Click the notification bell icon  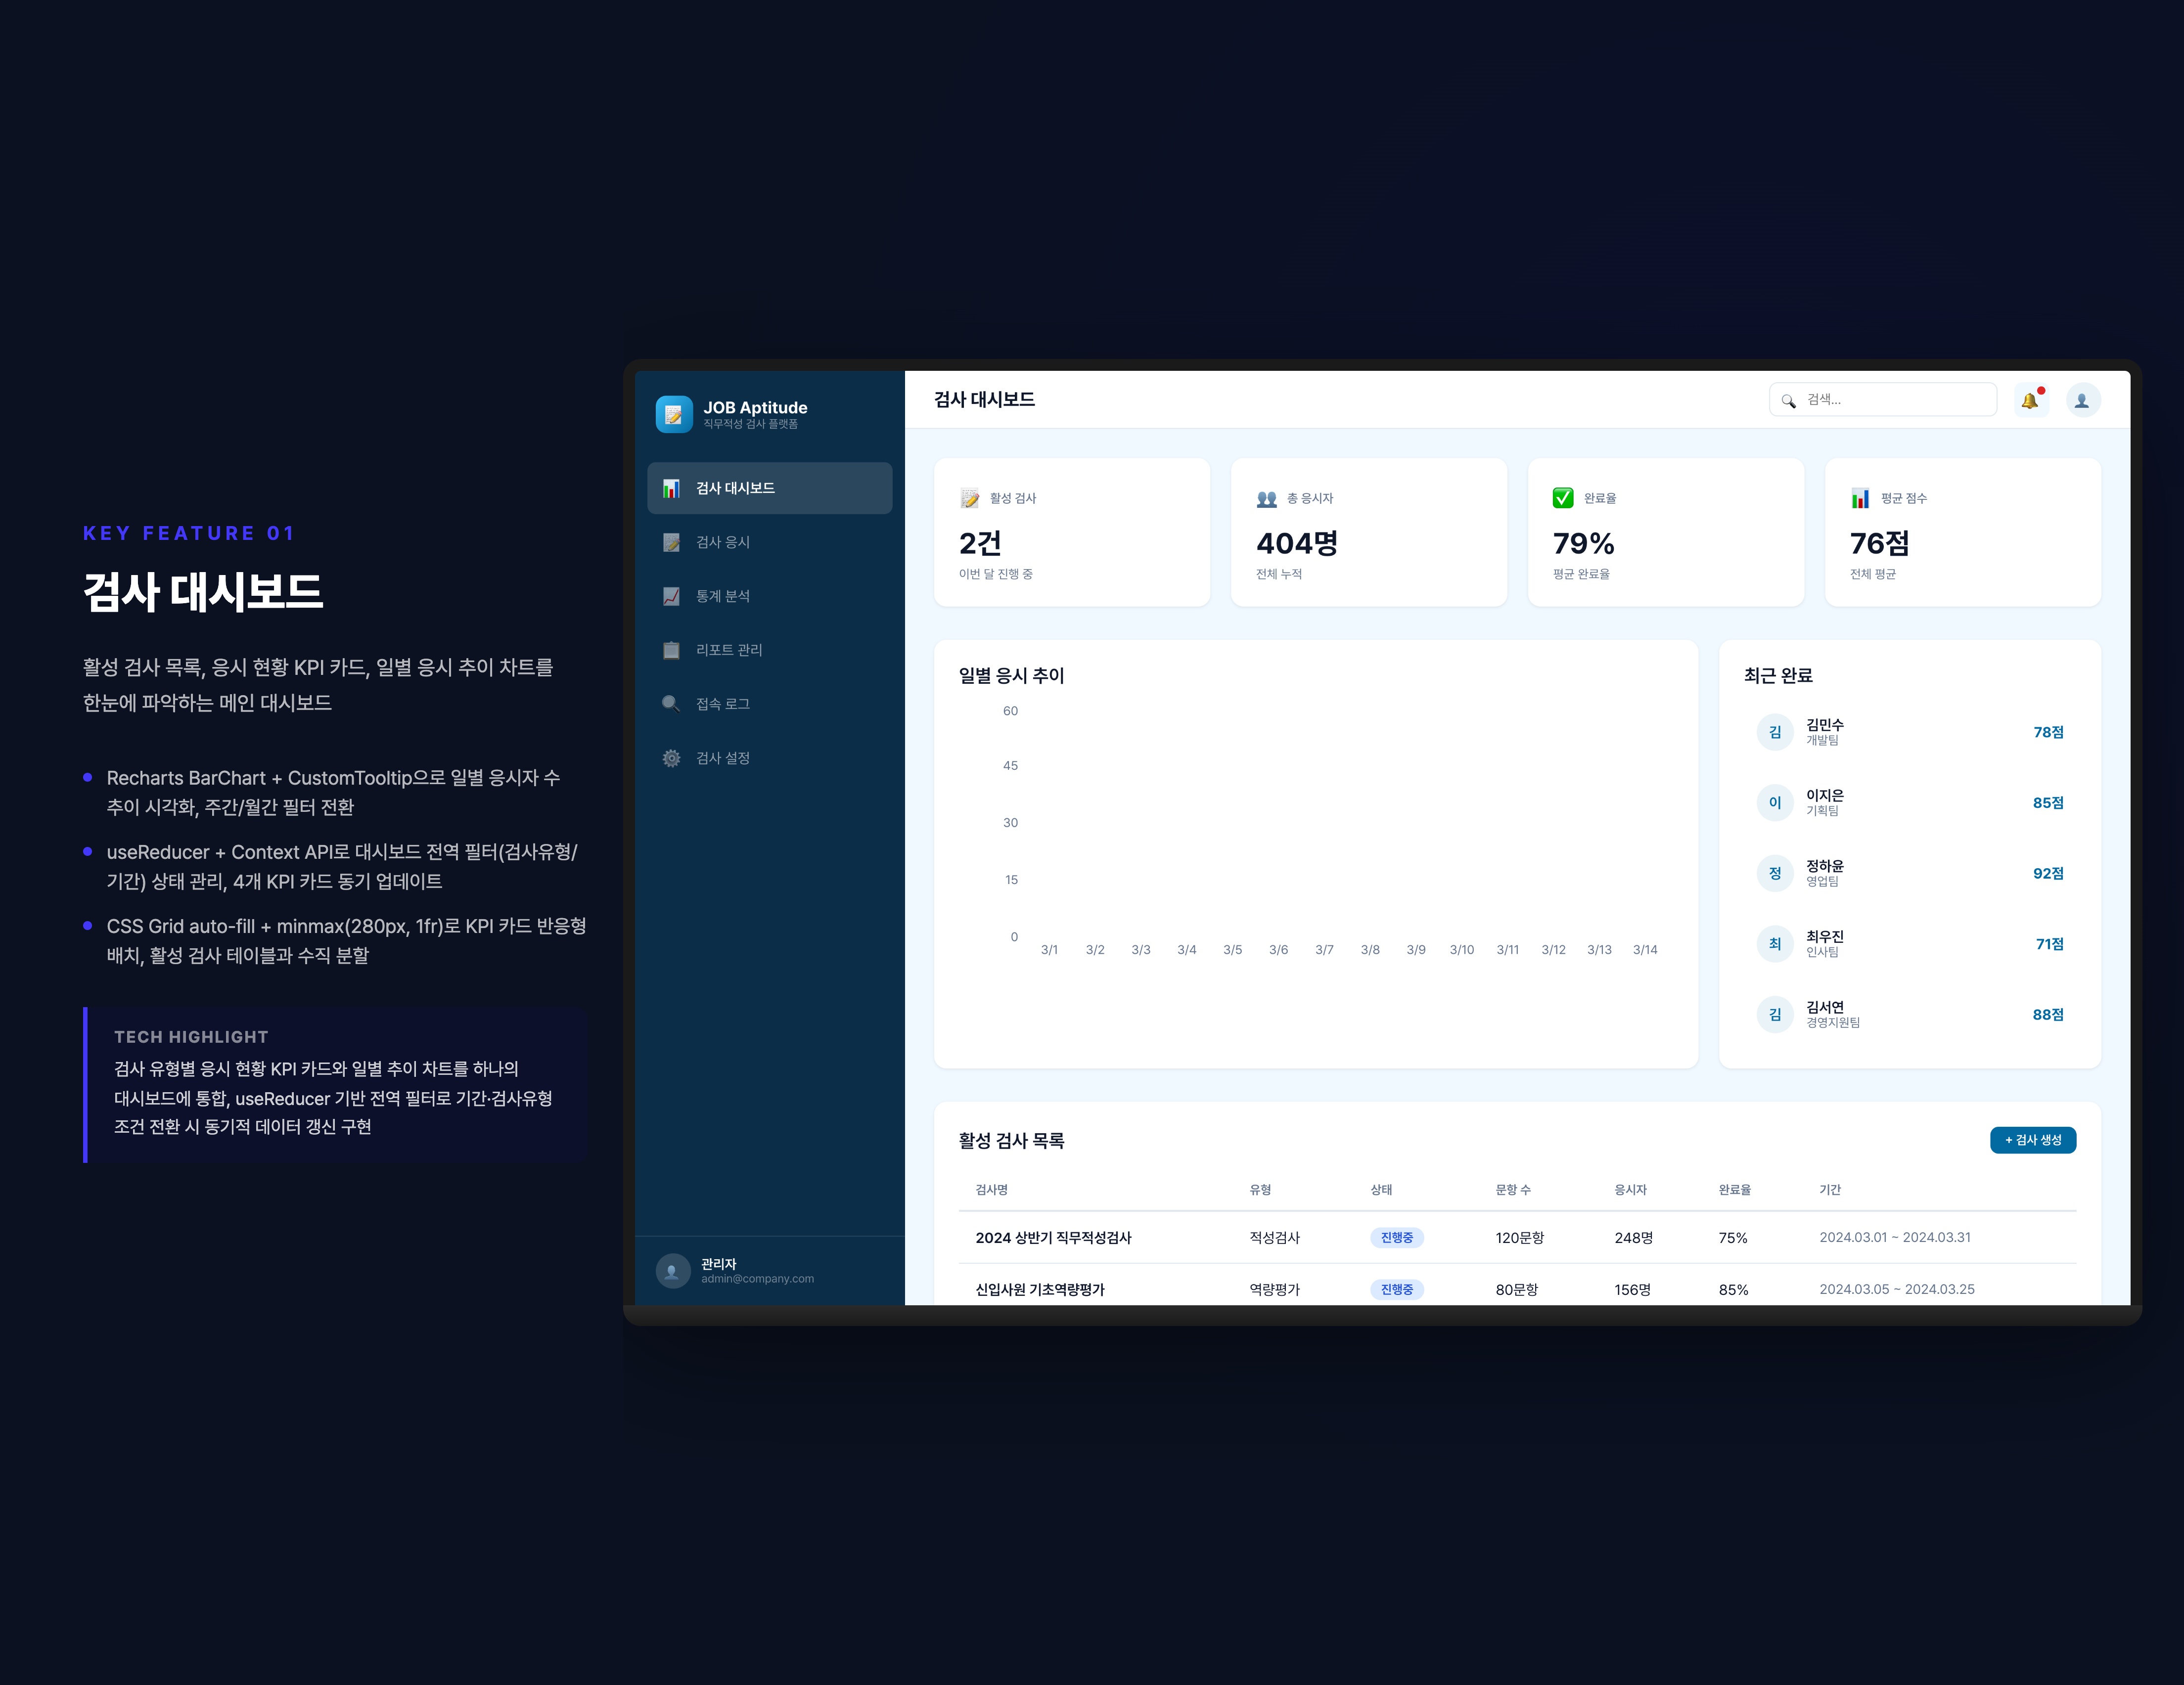[x=2029, y=400]
